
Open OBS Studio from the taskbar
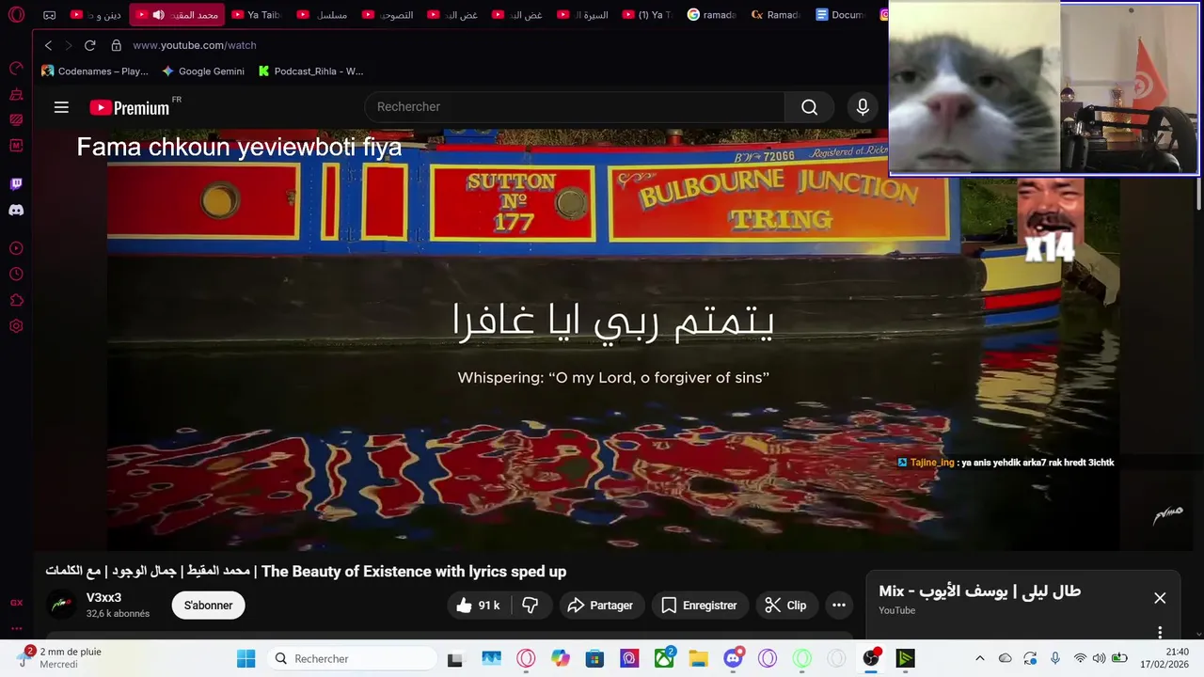click(x=871, y=658)
